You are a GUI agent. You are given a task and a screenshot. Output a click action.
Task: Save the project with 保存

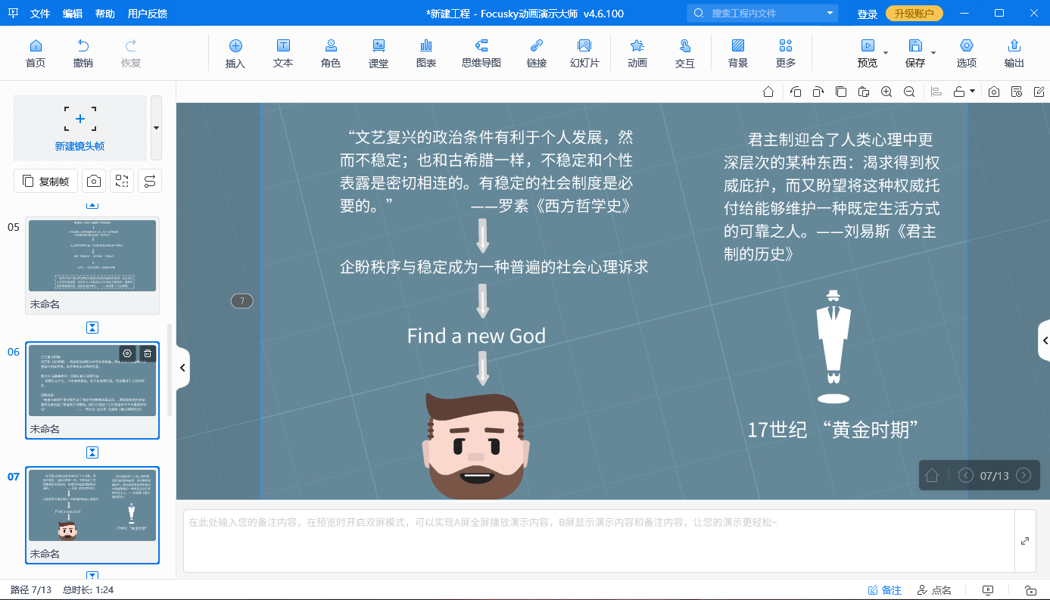(915, 53)
